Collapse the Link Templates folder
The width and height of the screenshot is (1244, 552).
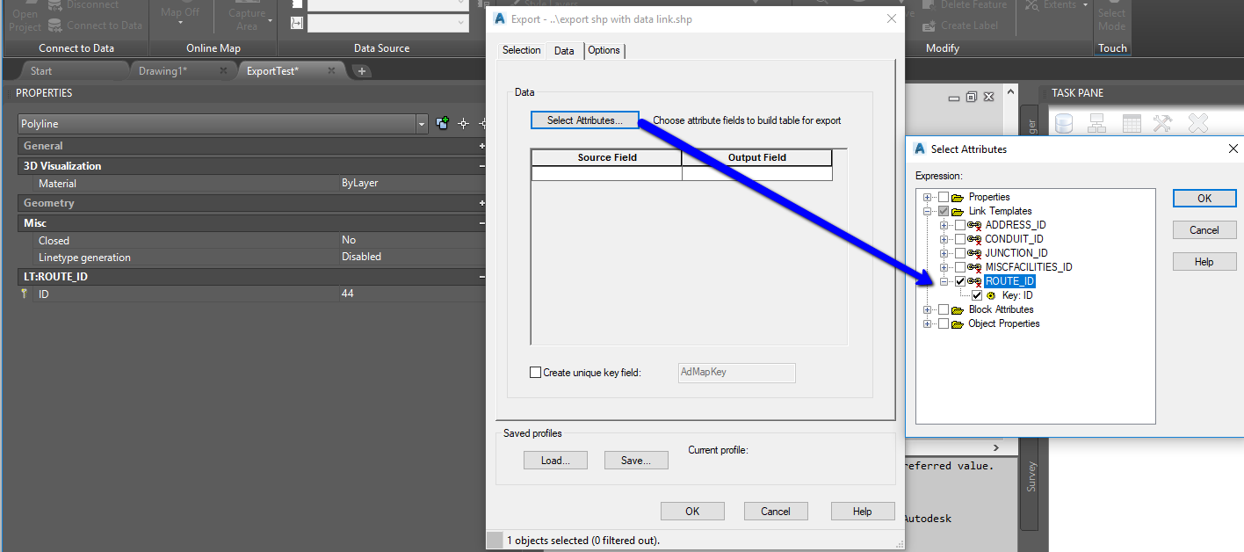coord(929,210)
